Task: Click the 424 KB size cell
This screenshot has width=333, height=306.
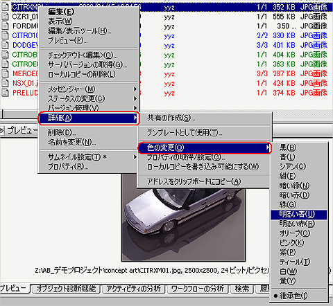Action: pyautogui.click(x=284, y=83)
